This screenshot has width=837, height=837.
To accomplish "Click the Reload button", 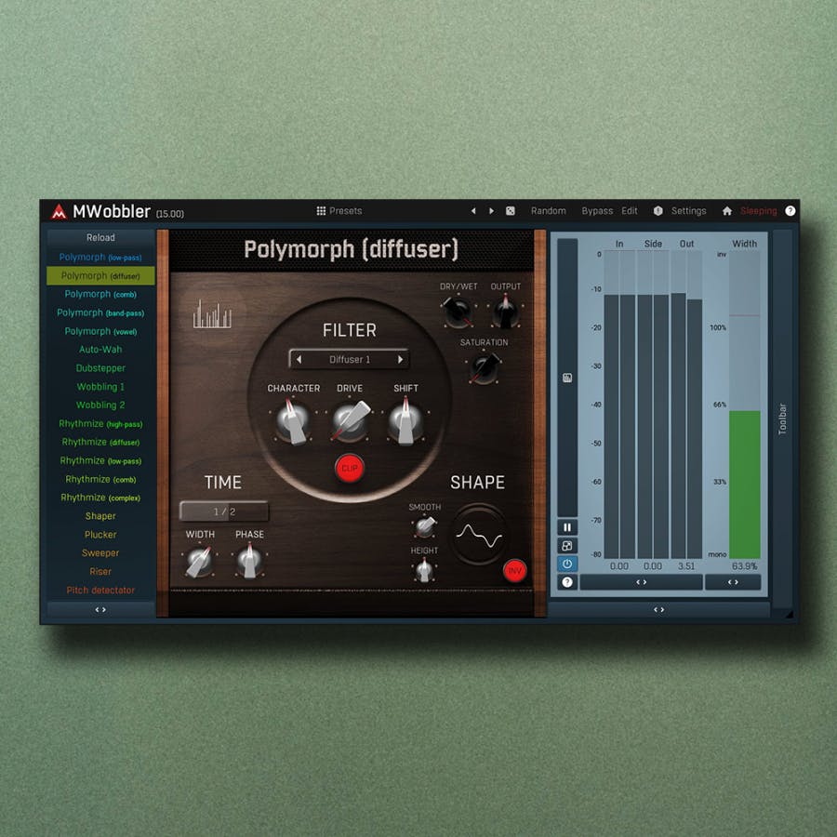I will [100, 237].
